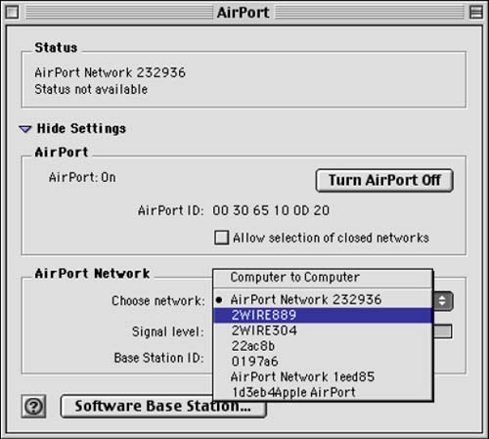Click the signal level indicator bar
The height and width of the screenshot is (439, 489).
pos(442,331)
